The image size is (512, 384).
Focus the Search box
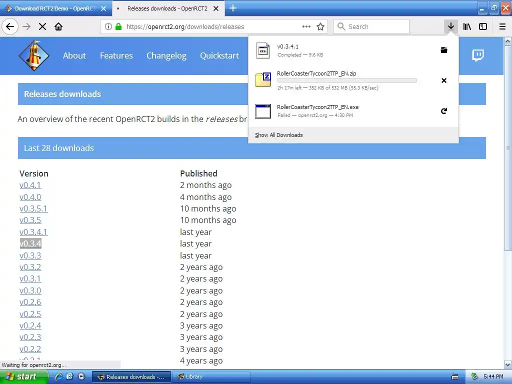(x=371, y=26)
